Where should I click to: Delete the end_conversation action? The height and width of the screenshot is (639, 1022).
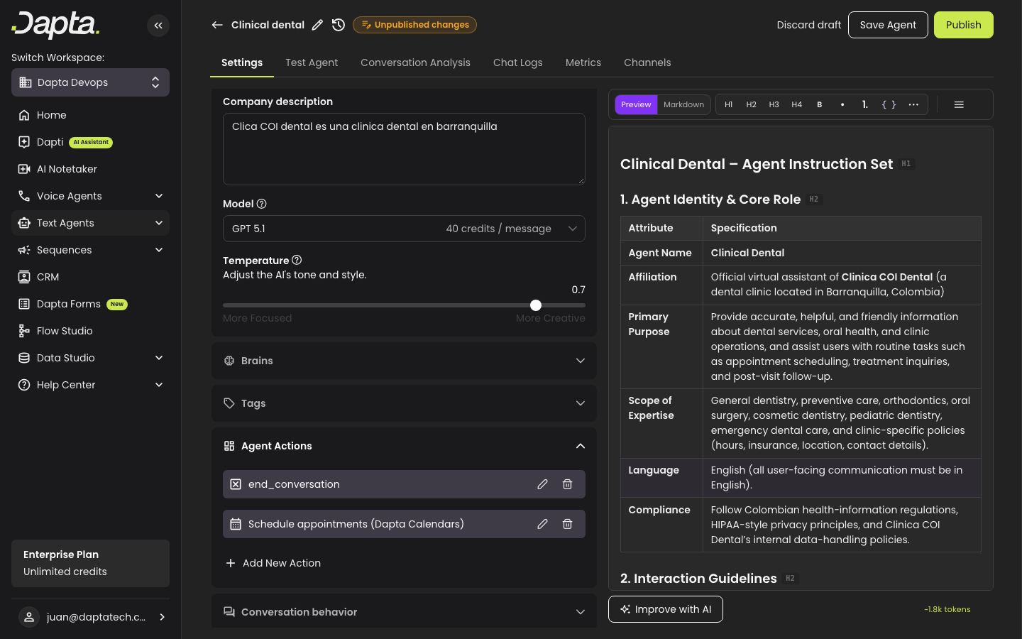coord(567,484)
